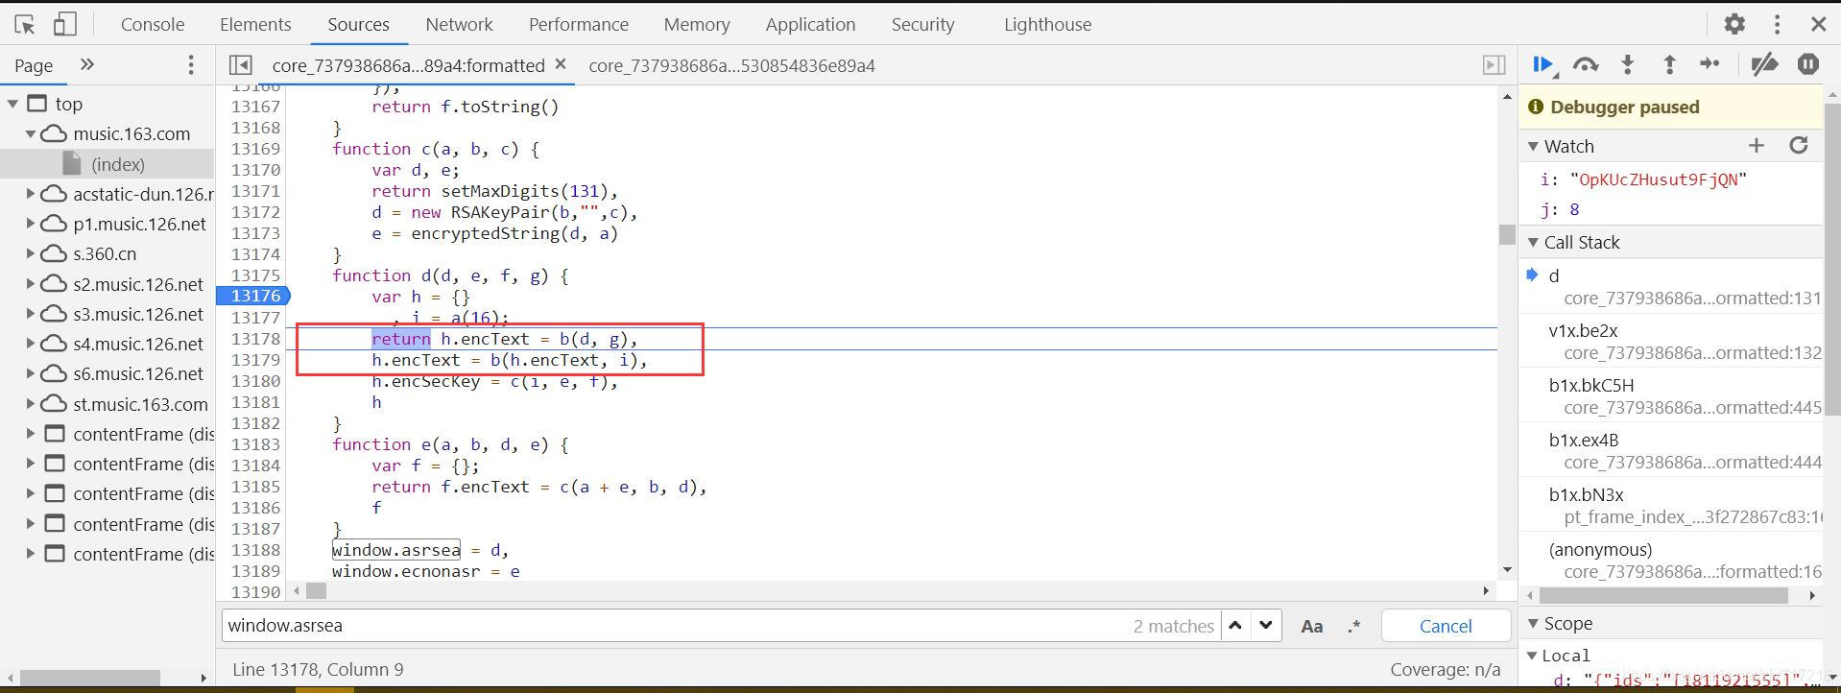Expand the acstatic-dun.126 domain
1841x693 pixels.
click(x=31, y=194)
